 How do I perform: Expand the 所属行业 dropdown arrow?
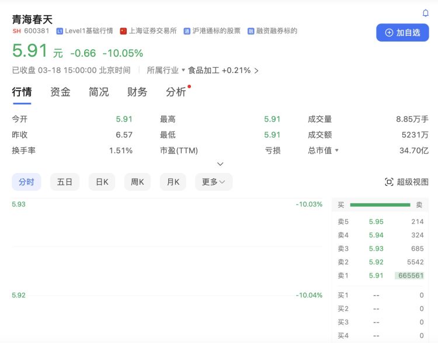pyautogui.click(x=183, y=70)
